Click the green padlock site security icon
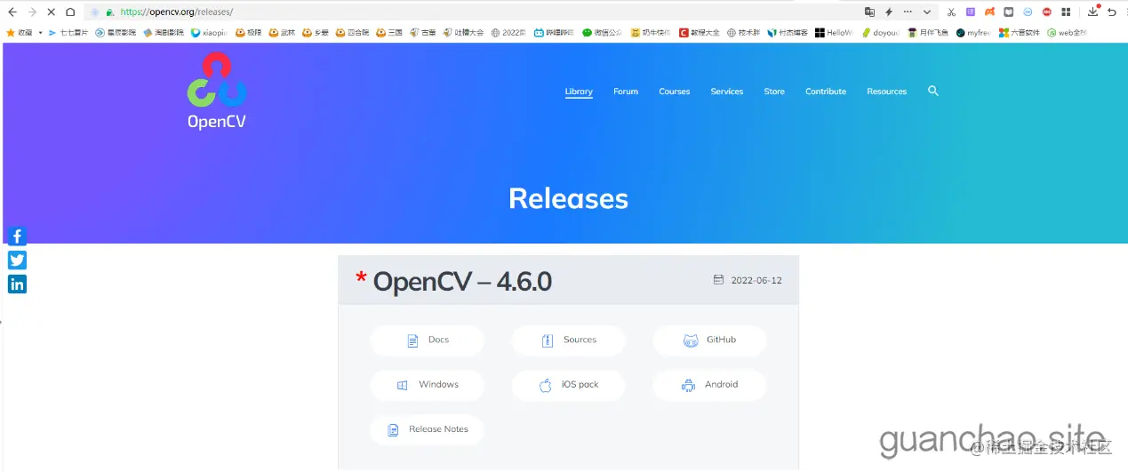Viewport: 1128px width, 472px height. pos(109,12)
